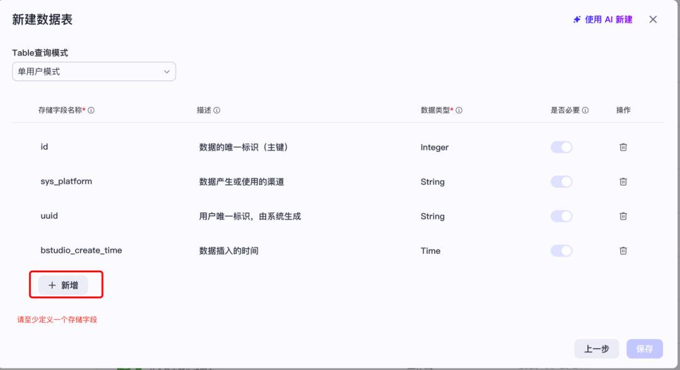Add a new field with 新增 button
Viewport: 680px width, 370px height.
pos(64,285)
